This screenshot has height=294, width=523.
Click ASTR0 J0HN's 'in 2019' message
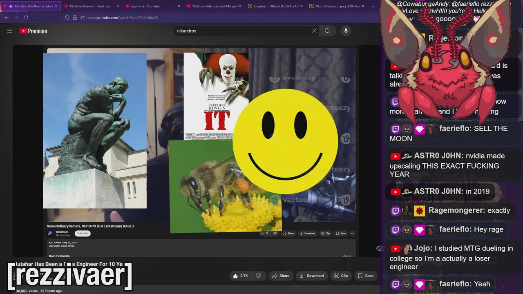440,192
